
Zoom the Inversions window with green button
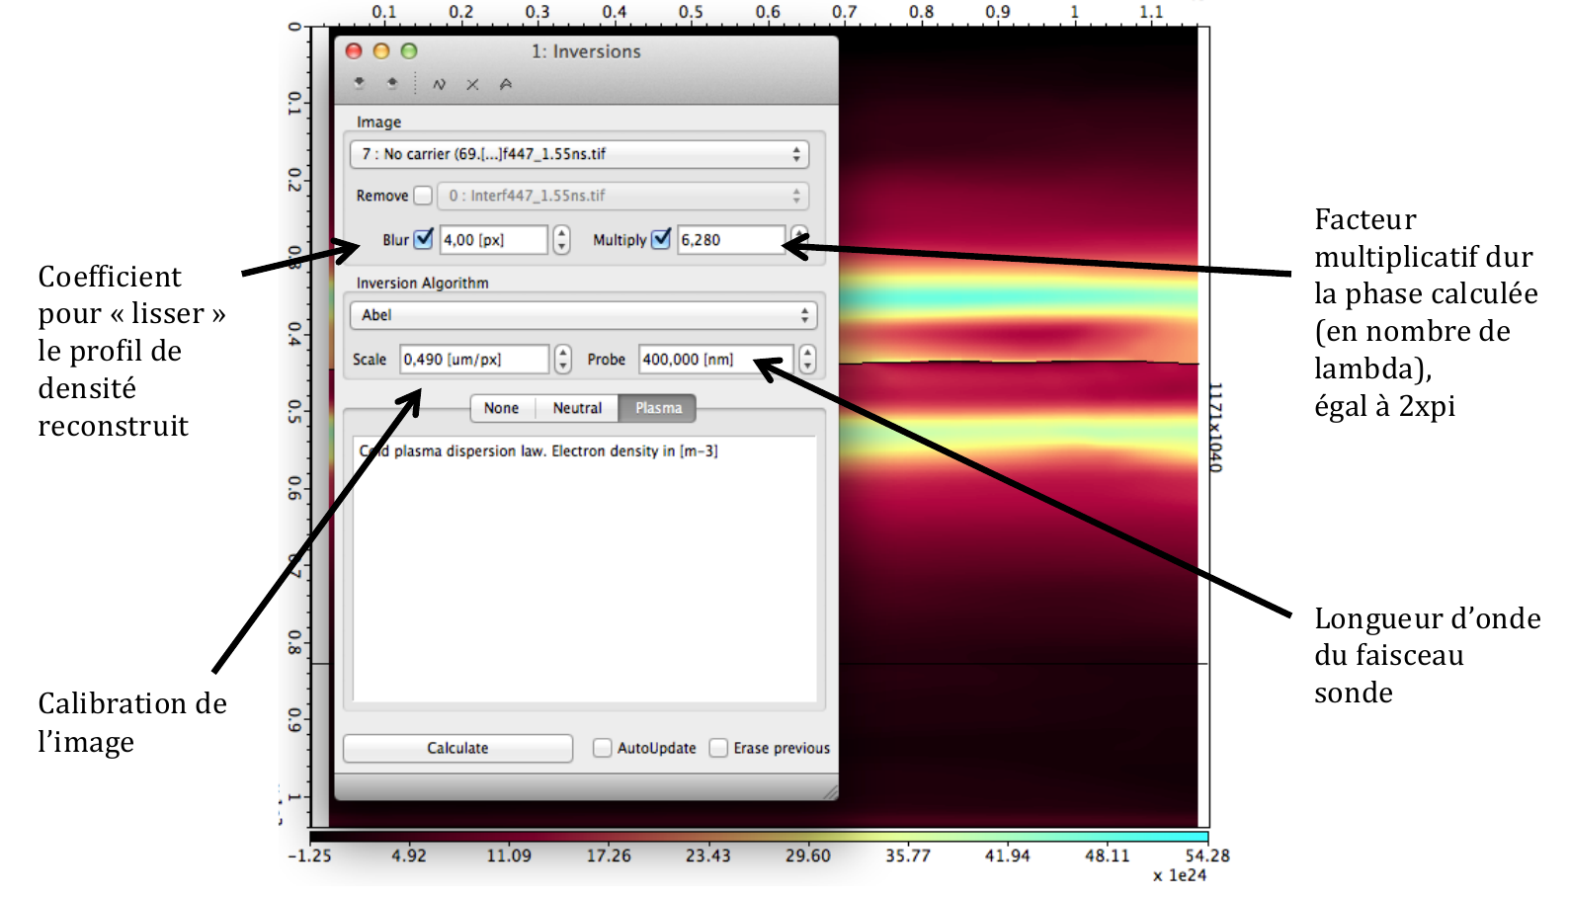click(409, 51)
